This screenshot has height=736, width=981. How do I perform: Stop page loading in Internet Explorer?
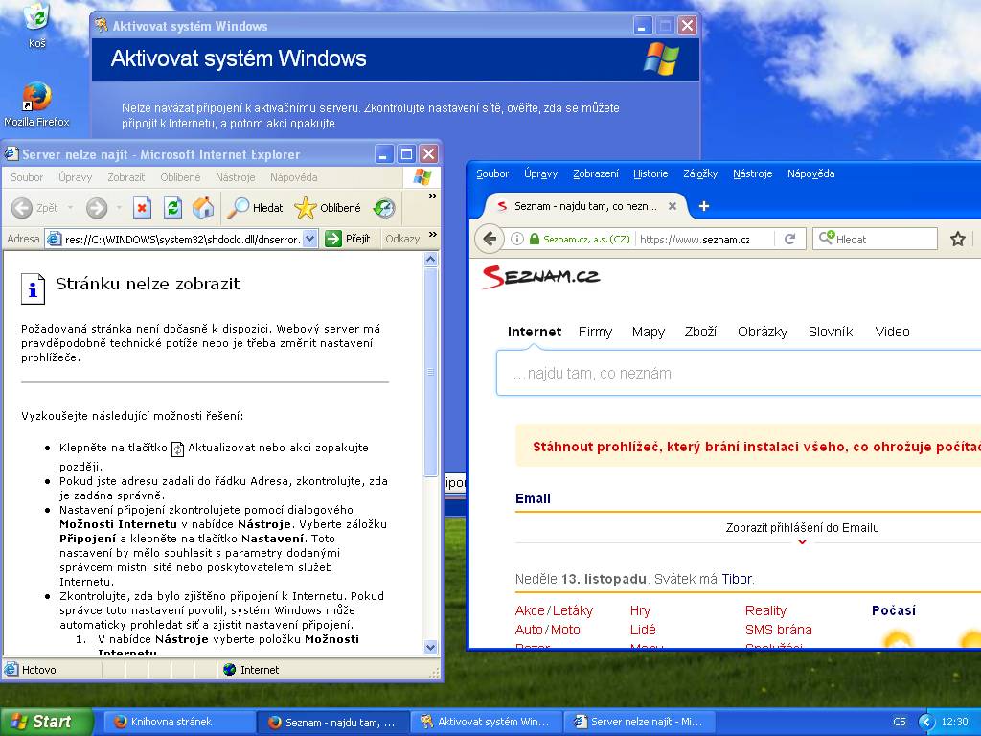pyautogui.click(x=142, y=208)
